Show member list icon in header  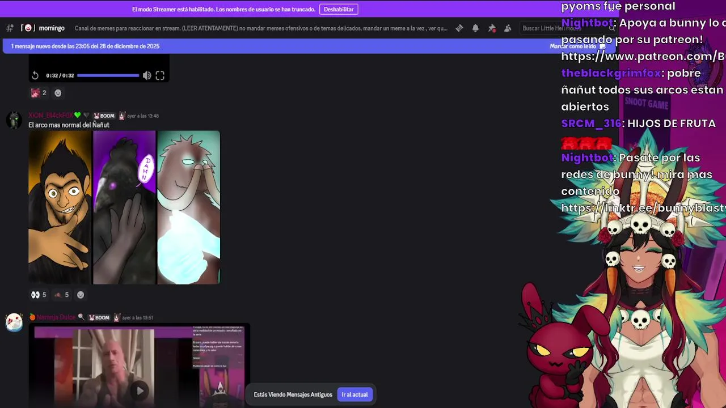(508, 28)
